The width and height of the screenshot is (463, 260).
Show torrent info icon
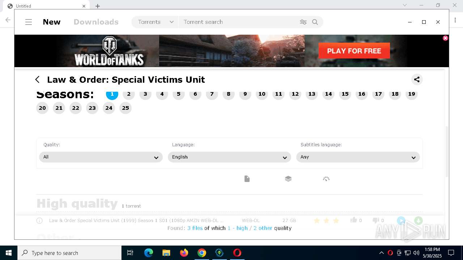(x=39, y=221)
